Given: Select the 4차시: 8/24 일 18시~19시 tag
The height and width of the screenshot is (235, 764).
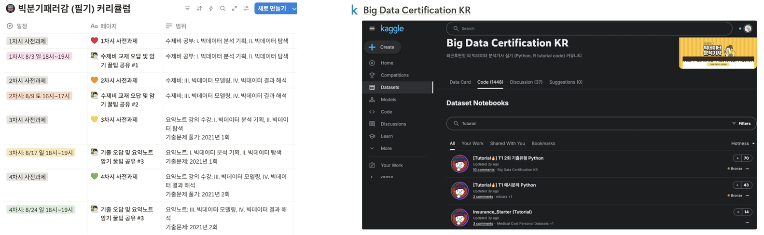Looking at the screenshot, I should pos(41,209).
